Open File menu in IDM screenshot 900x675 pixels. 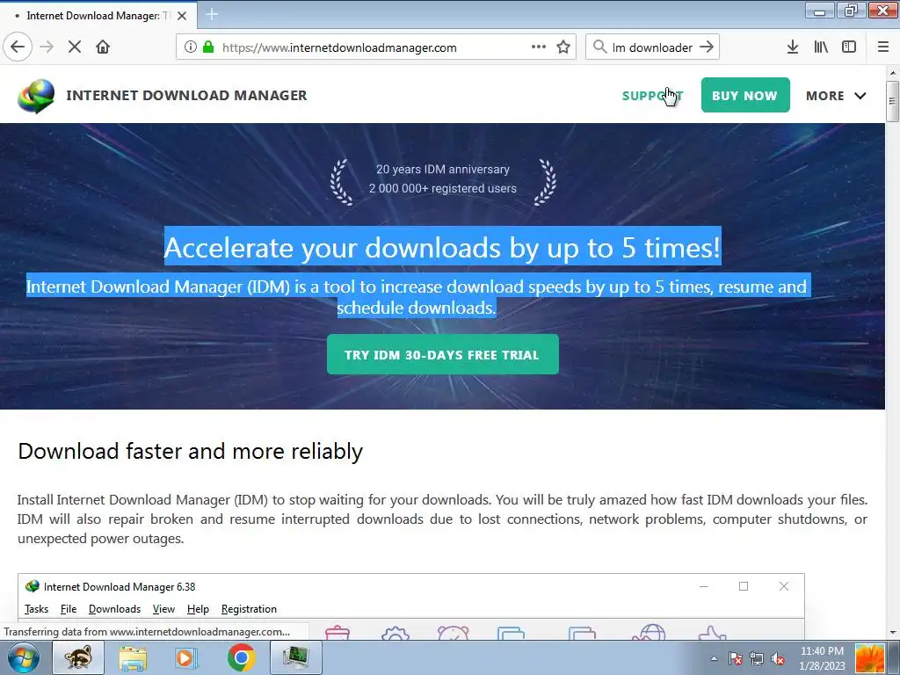click(69, 609)
